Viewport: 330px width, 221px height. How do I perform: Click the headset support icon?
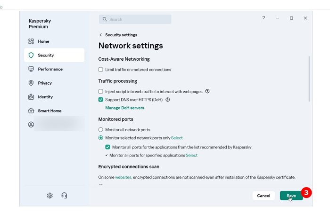click(64, 196)
